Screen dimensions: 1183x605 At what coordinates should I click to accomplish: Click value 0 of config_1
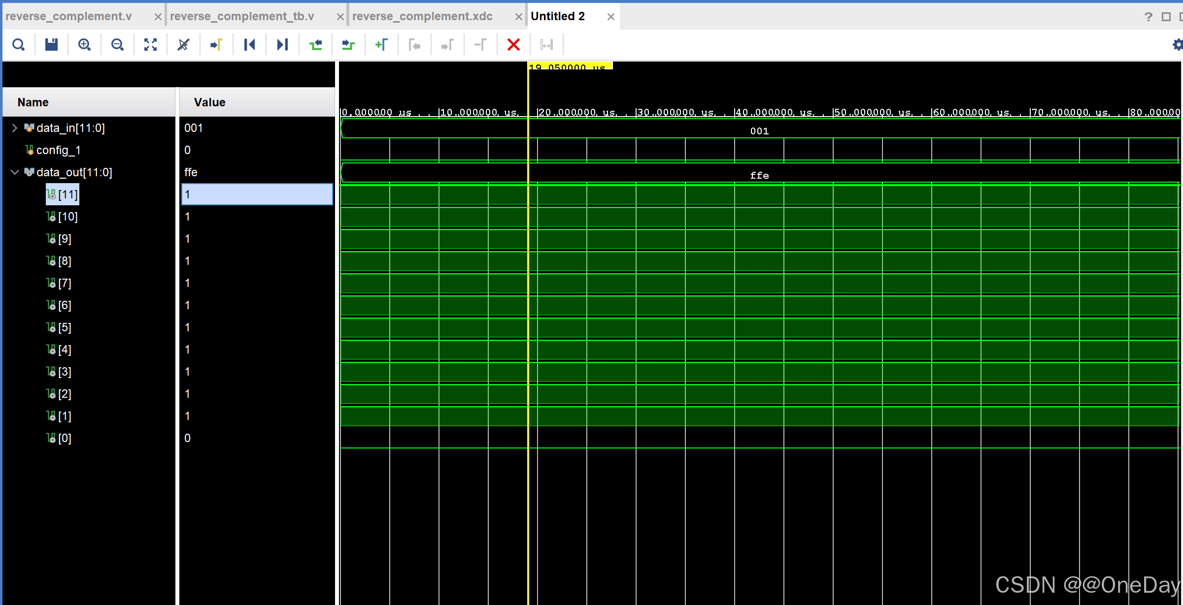(x=187, y=150)
